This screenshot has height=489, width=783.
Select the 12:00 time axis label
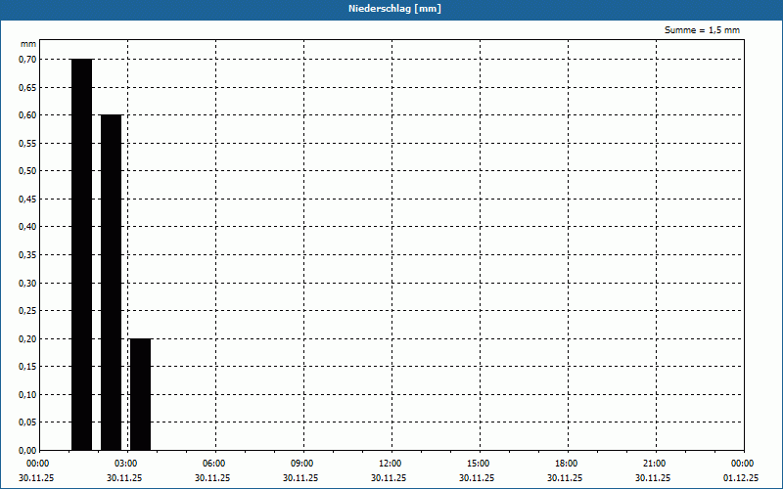click(x=390, y=463)
